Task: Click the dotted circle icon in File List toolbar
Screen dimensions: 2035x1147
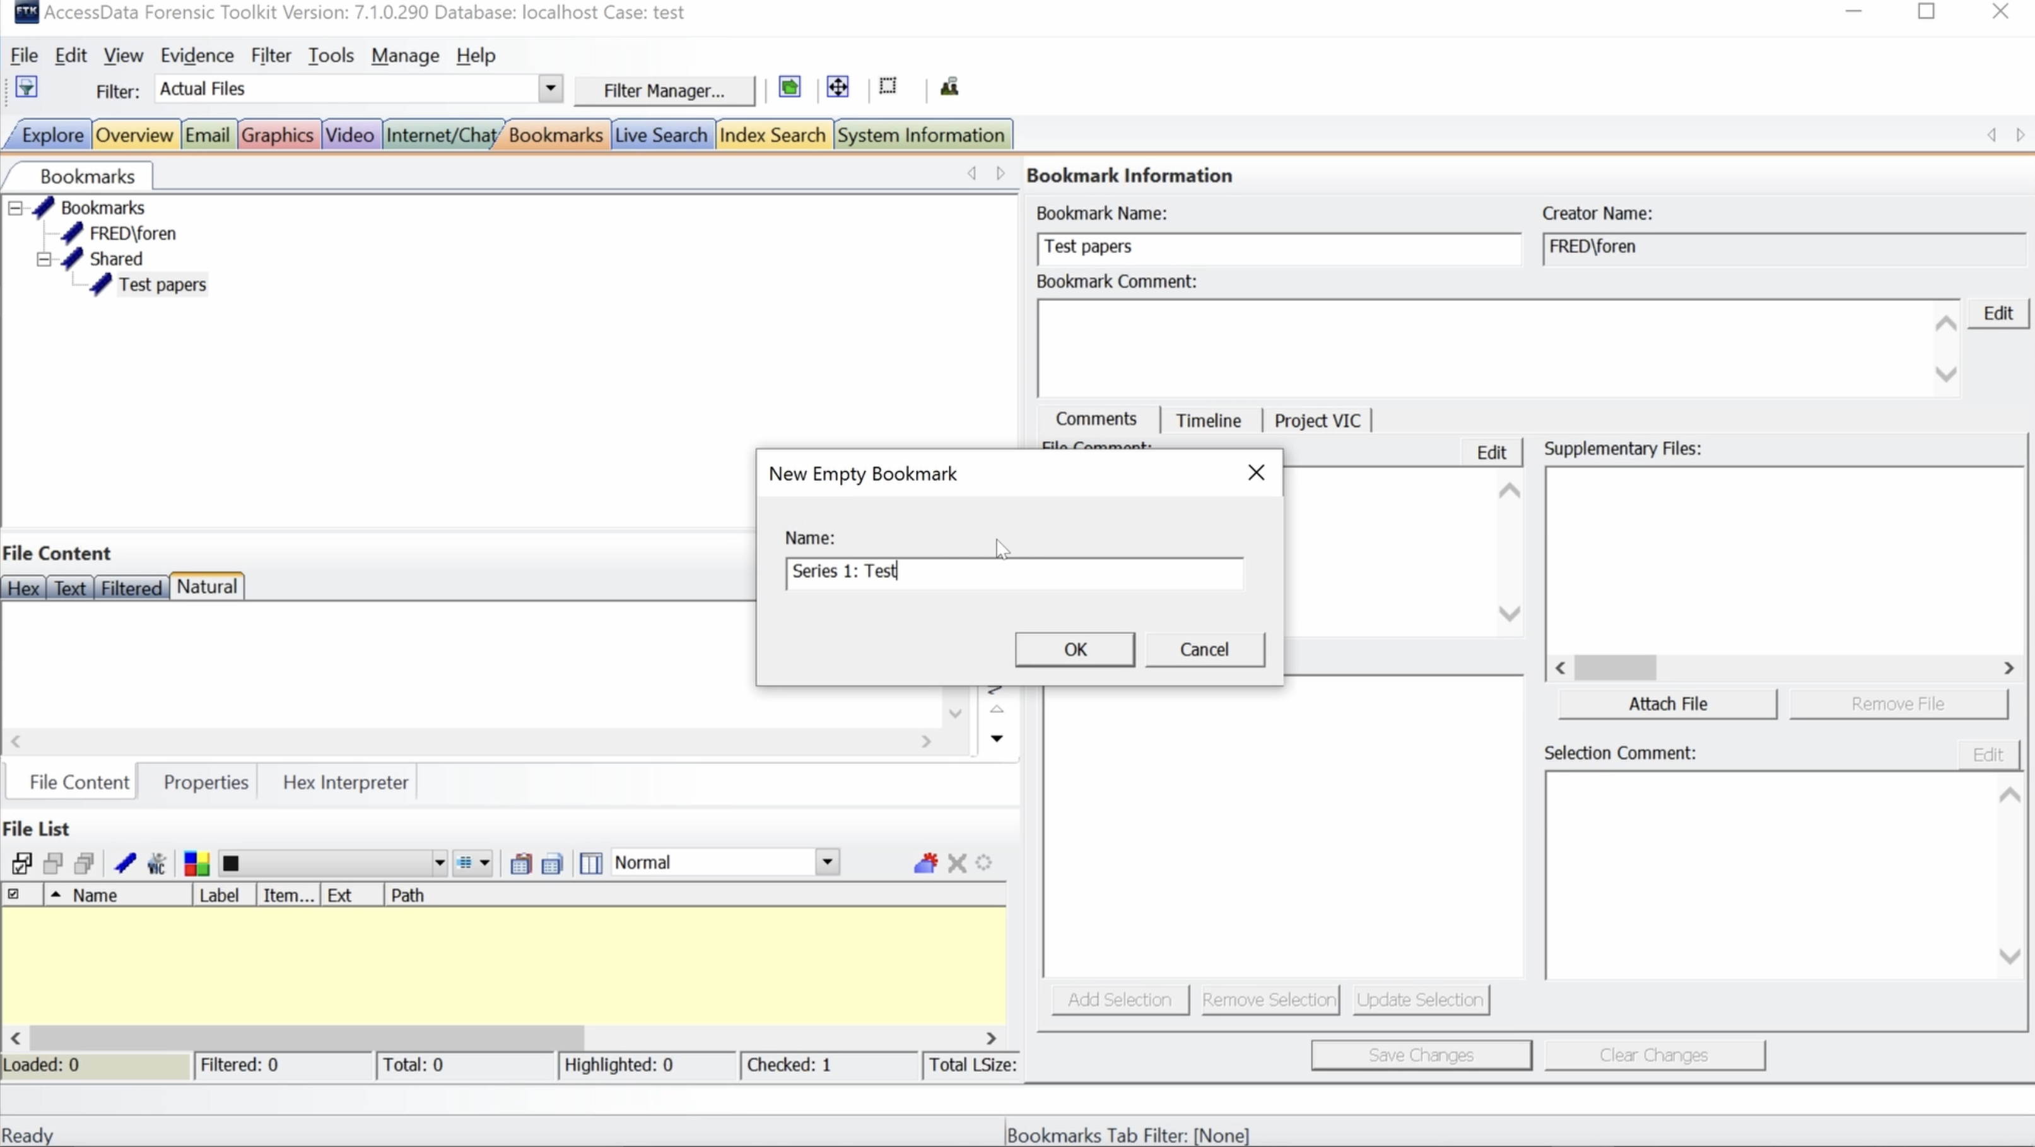Action: click(x=983, y=862)
